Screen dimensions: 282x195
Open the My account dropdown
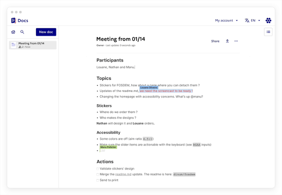(226, 21)
